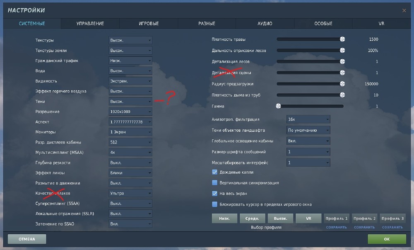Image resolution: width=414 pixels, height=250 pixels.
Task: Change the Тени dropdown value
Action: pos(130,102)
